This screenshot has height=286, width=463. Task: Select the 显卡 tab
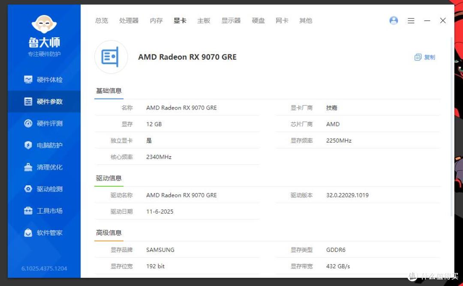click(x=180, y=21)
